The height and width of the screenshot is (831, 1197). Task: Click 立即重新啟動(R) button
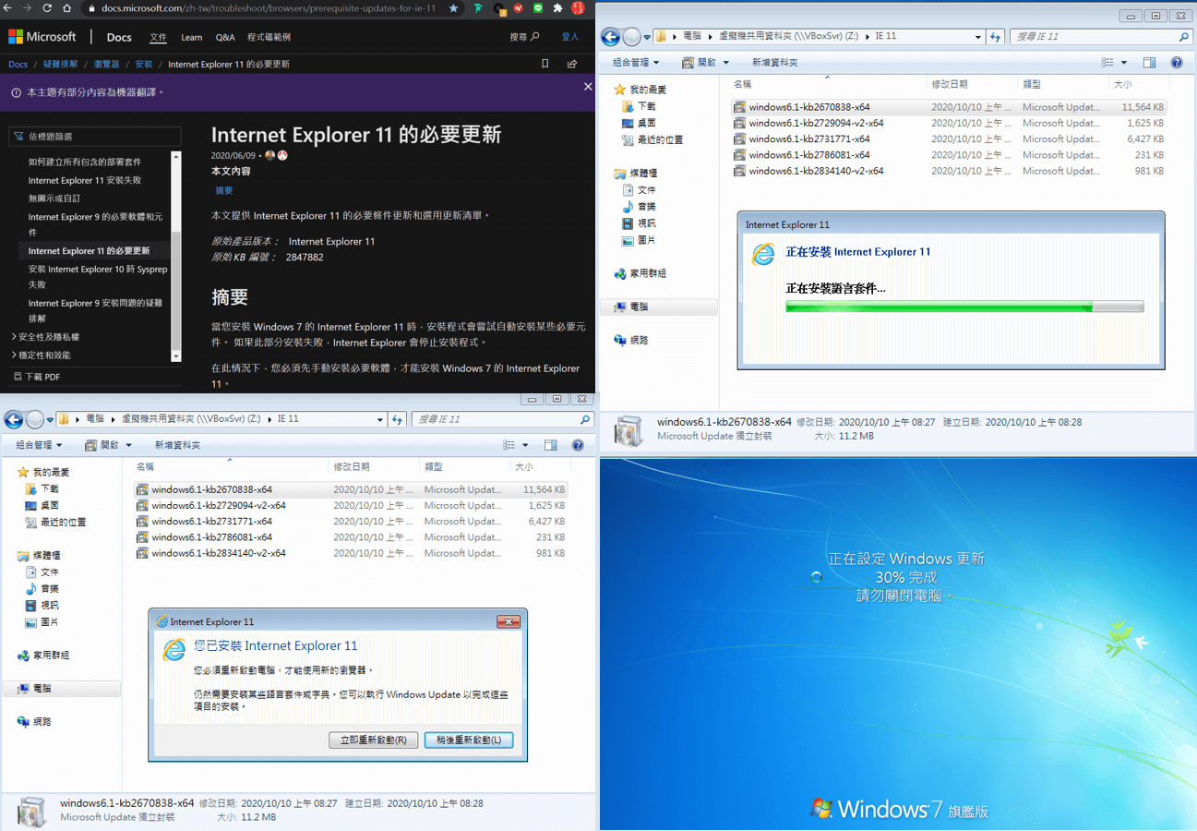(x=374, y=741)
